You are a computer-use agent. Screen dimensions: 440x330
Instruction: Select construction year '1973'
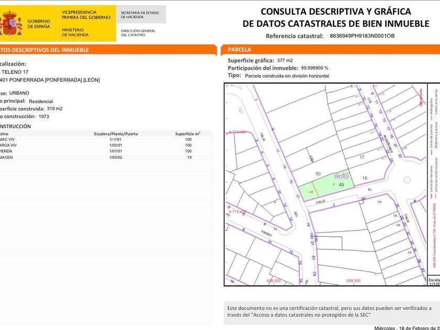tap(44, 116)
